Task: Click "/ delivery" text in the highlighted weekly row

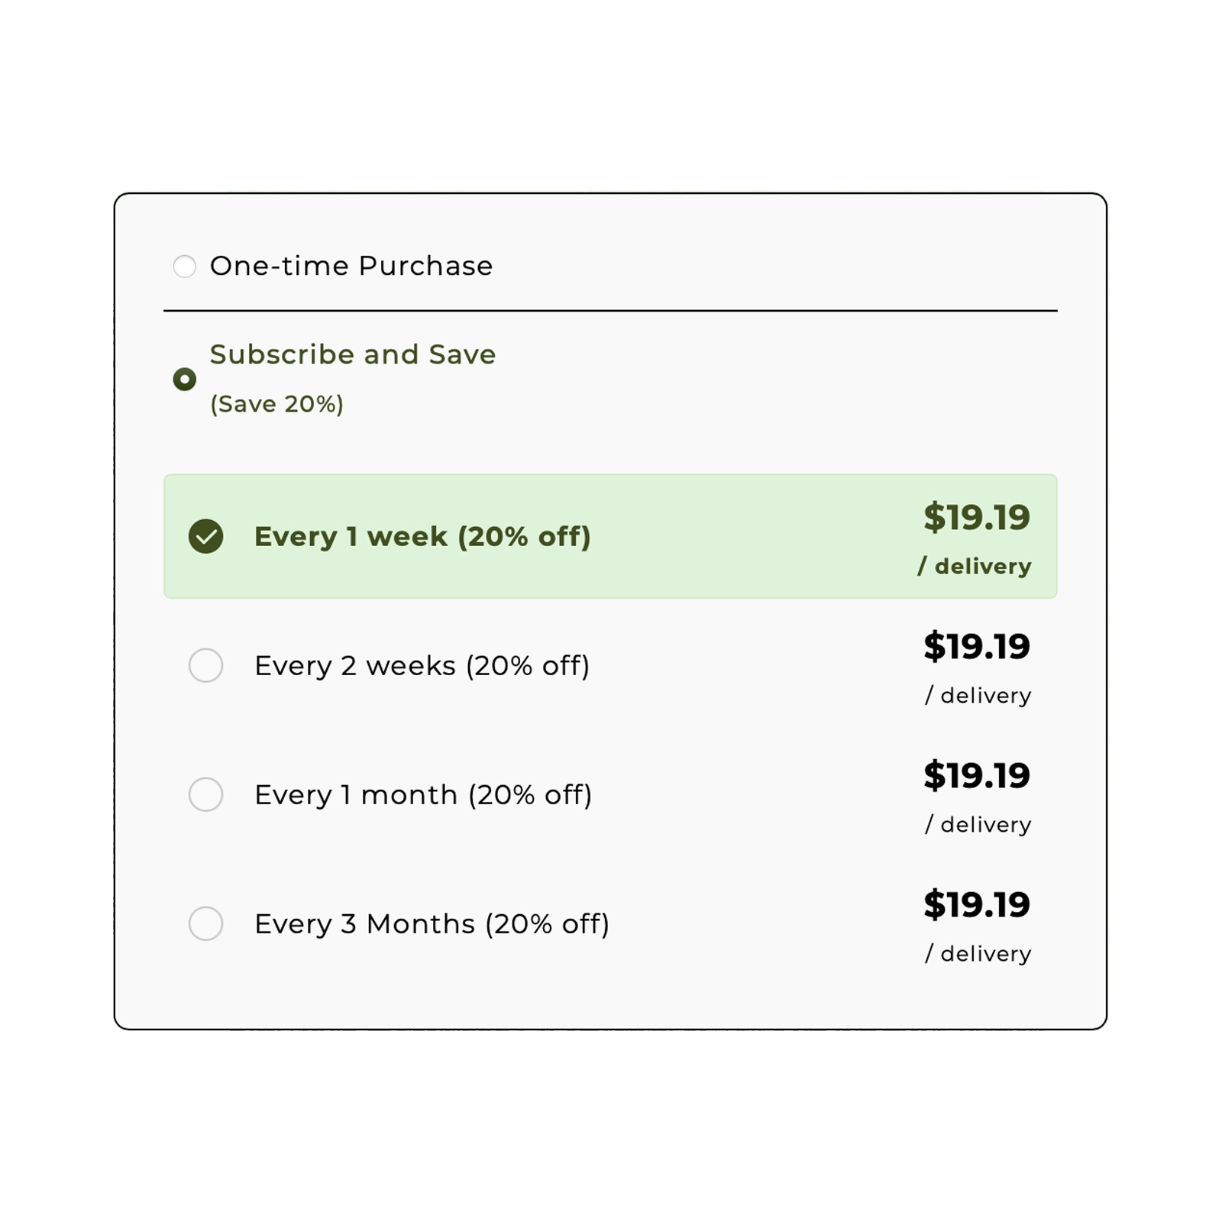Action: [975, 566]
